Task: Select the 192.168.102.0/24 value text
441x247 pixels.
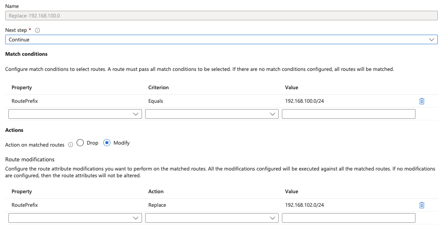Action: coord(304,205)
